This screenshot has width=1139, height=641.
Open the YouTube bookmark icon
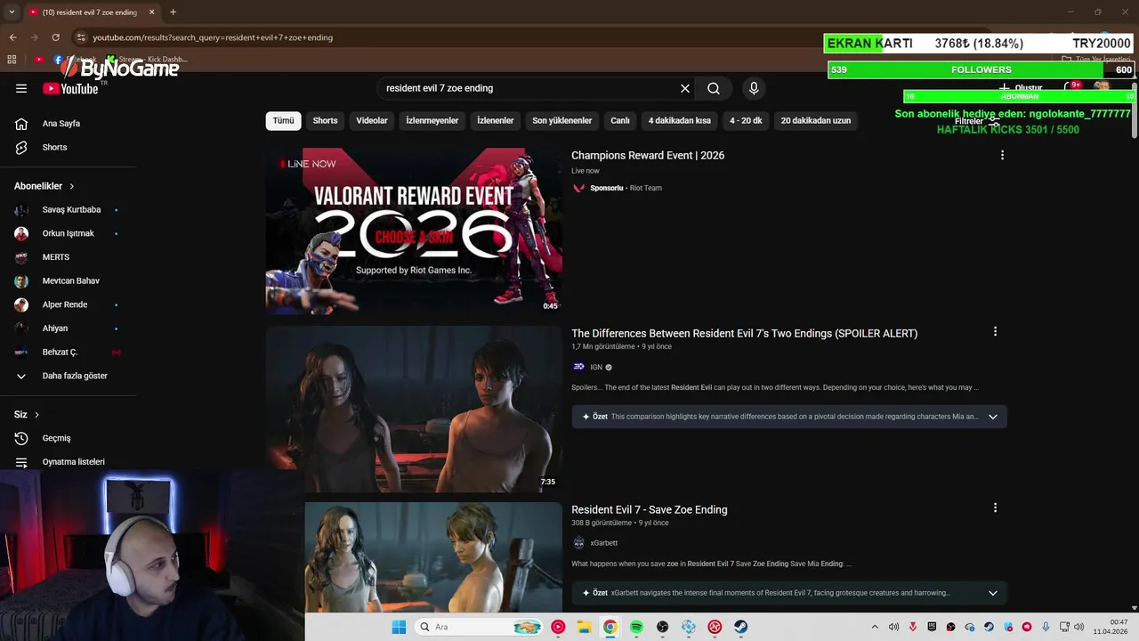click(39, 60)
